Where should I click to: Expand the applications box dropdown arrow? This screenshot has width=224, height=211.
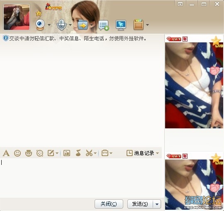click(x=147, y=25)
